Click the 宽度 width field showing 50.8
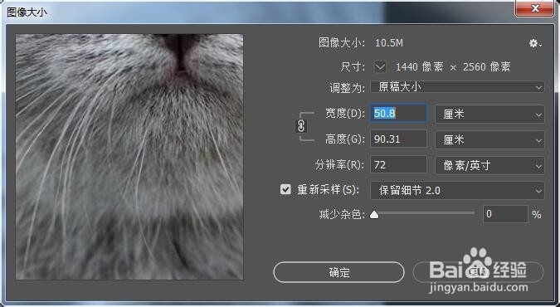This screenshot has width=560, height=307. tap(398, 114)
